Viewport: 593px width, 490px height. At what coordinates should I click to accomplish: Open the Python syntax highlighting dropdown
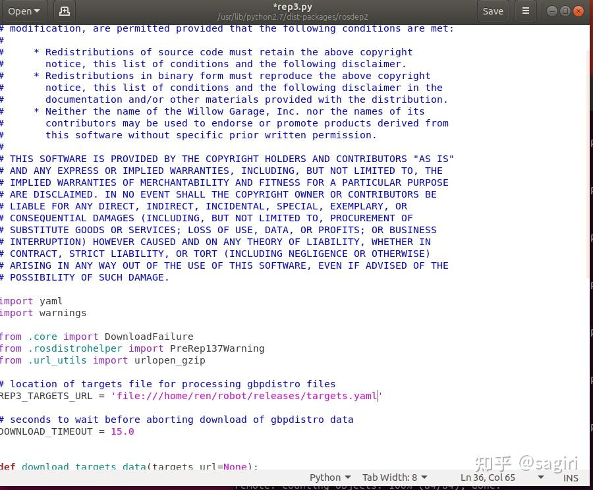329,477
